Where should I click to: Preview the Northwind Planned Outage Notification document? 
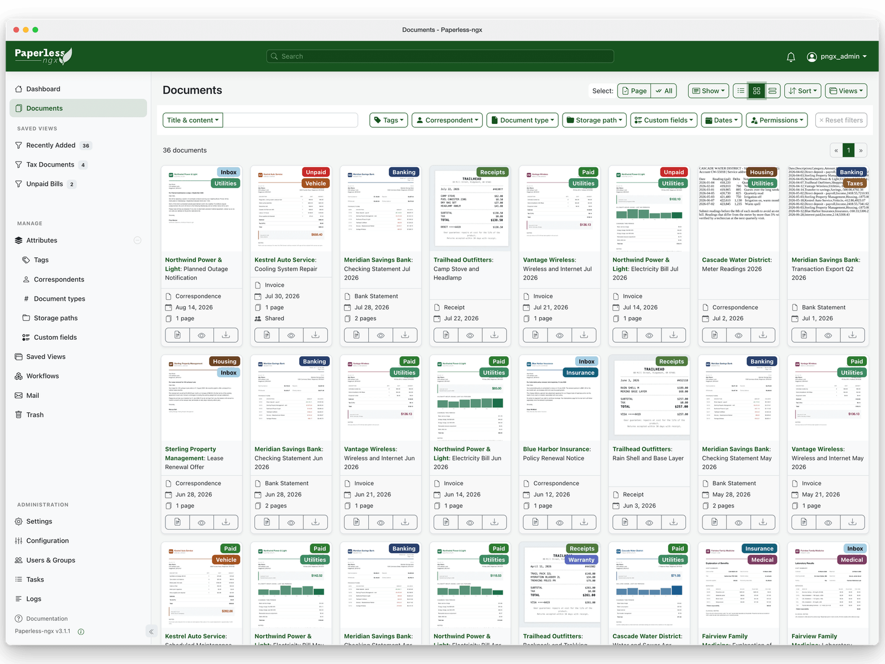pyautogui.click(x=202, y=335)
